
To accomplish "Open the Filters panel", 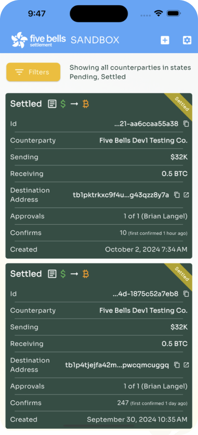I will 33,72.
